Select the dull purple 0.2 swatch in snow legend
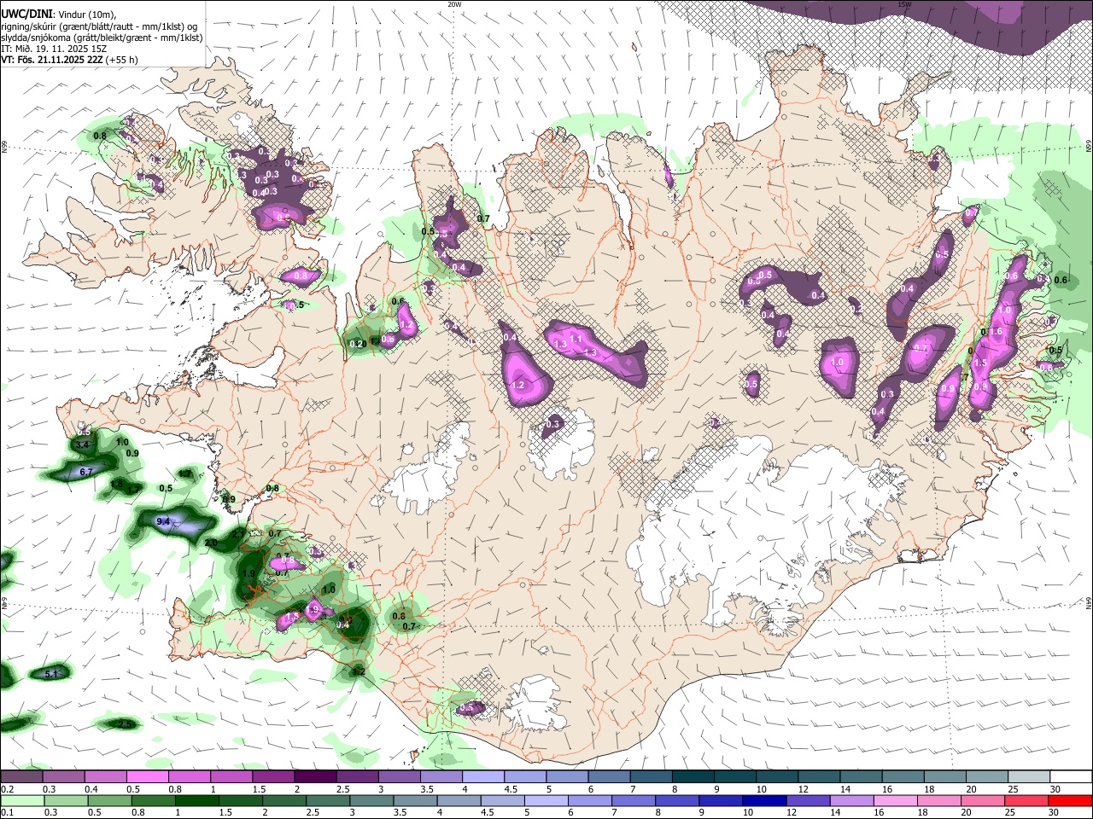The image size is (1093, 819). point(21,776)
